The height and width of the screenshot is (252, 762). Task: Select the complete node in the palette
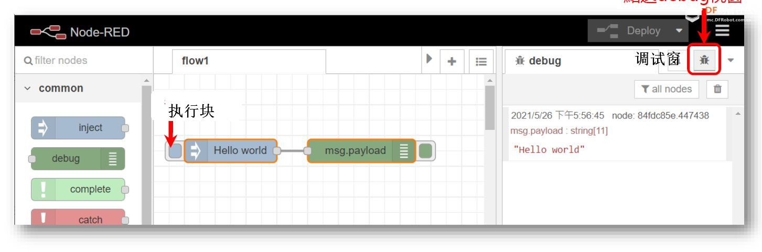[x=79, y=189]
